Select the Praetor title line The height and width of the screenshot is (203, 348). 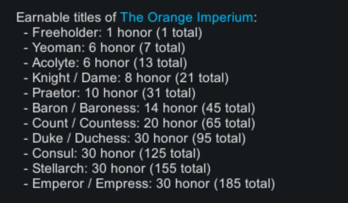pyautogui.click(x=113, y=93)
